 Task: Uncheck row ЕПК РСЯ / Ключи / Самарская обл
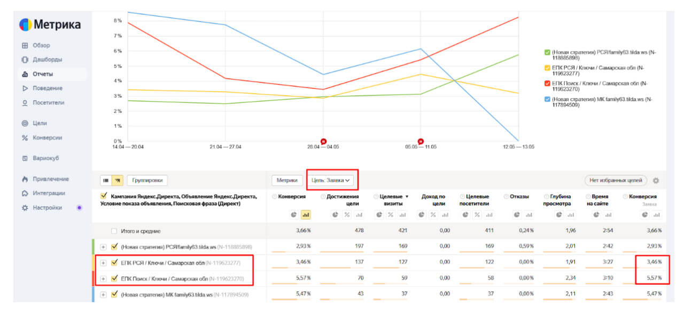coord(114,263)
